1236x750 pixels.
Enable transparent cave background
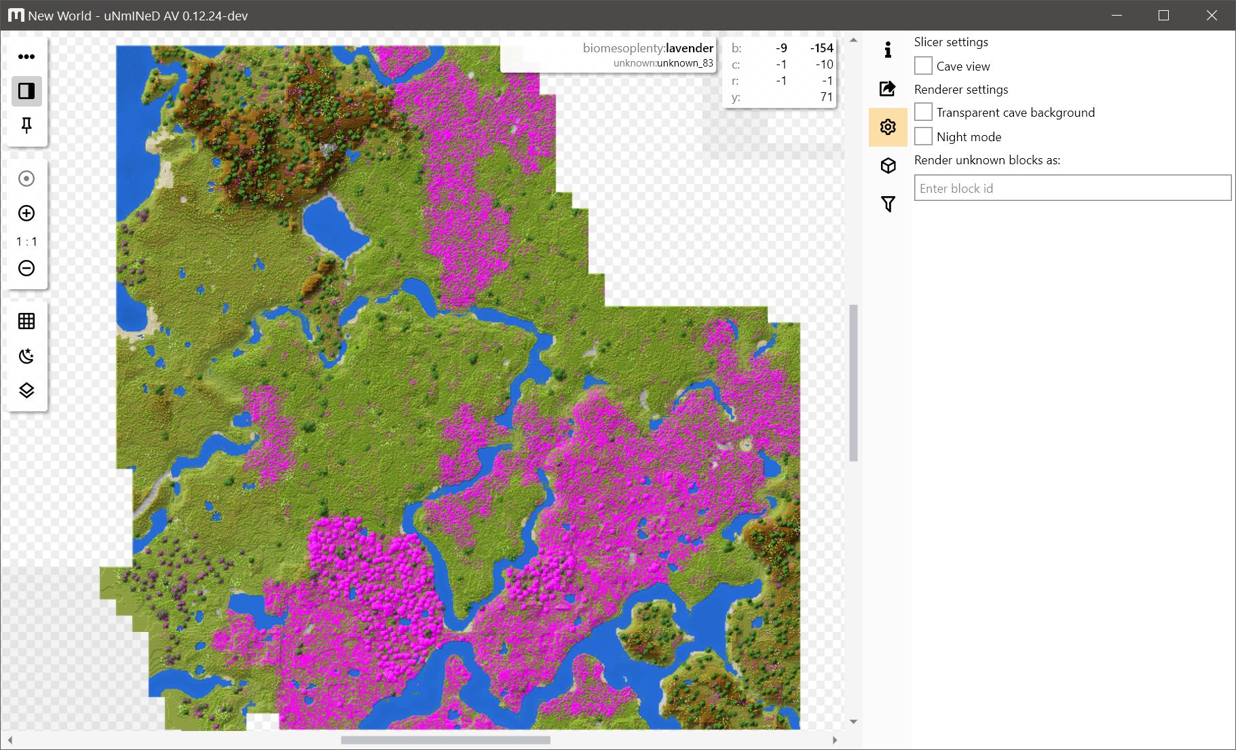click(x=923, y=112)
